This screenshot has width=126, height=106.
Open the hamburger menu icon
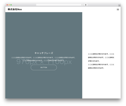(x=118, y=10)
